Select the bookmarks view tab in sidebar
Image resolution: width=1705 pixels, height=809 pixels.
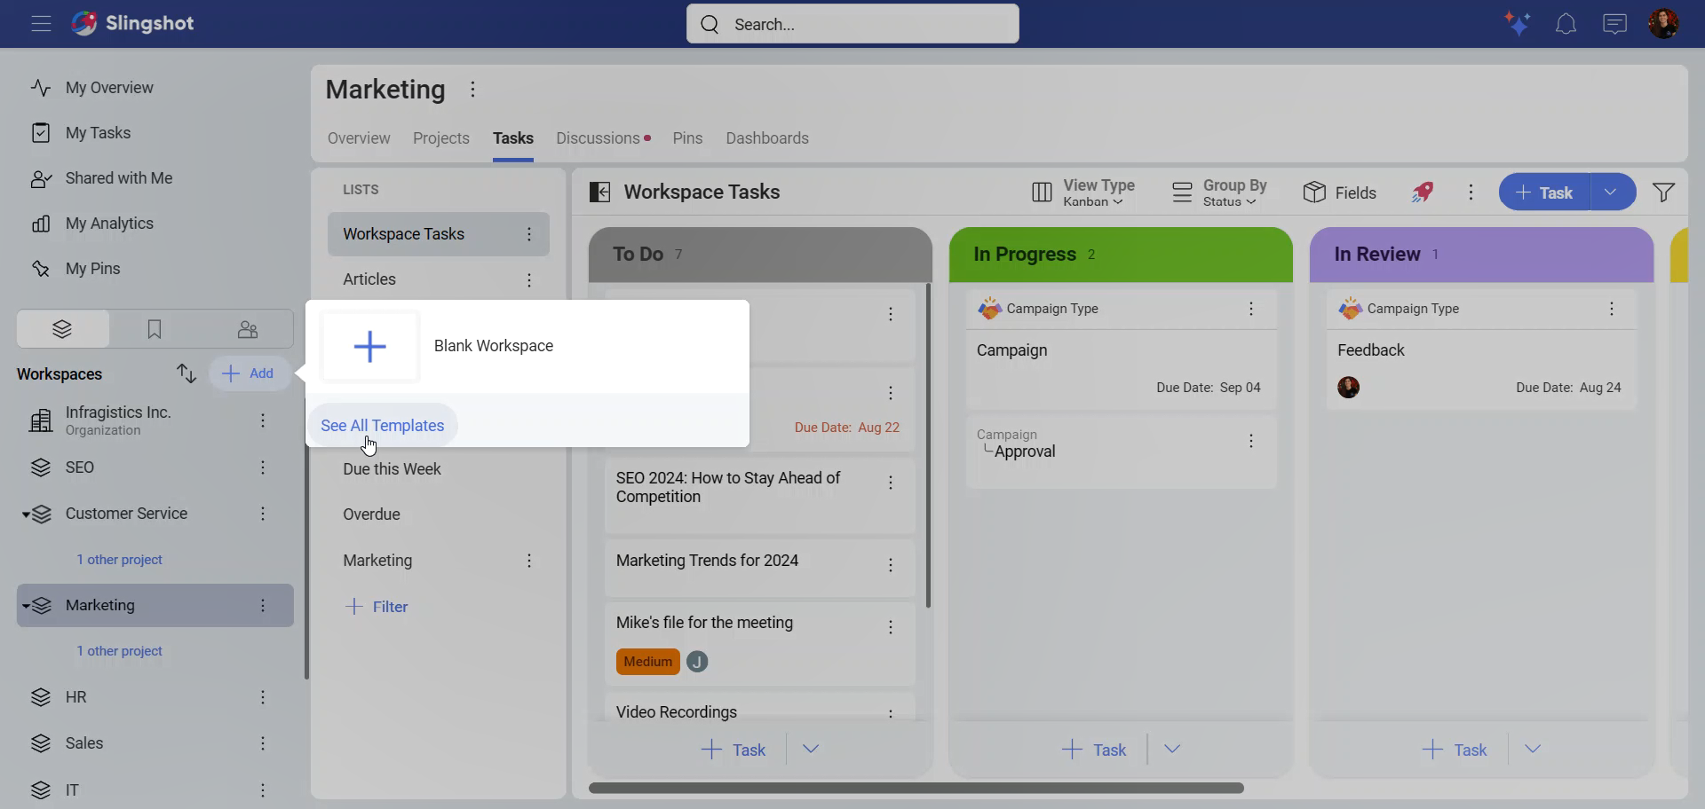155,330
